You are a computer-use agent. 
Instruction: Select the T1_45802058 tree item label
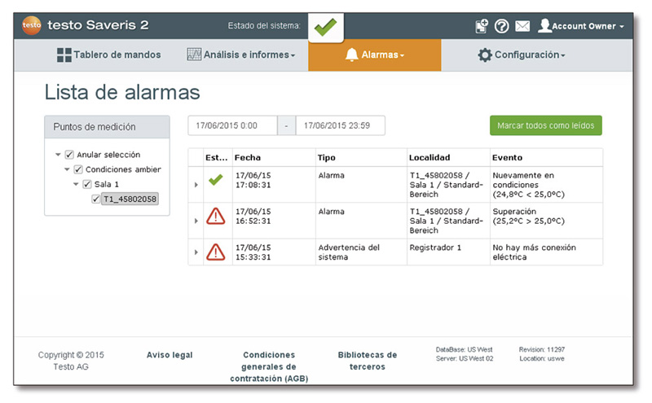[130, 199]
